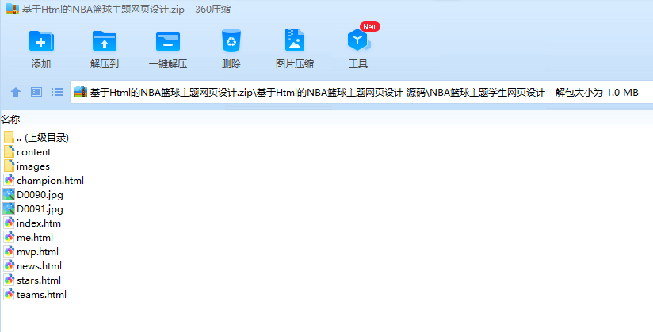This screenshot has height=332, width=653.
Task: Select the '.. (上级目录)' row text
Action: coord(43,137)
